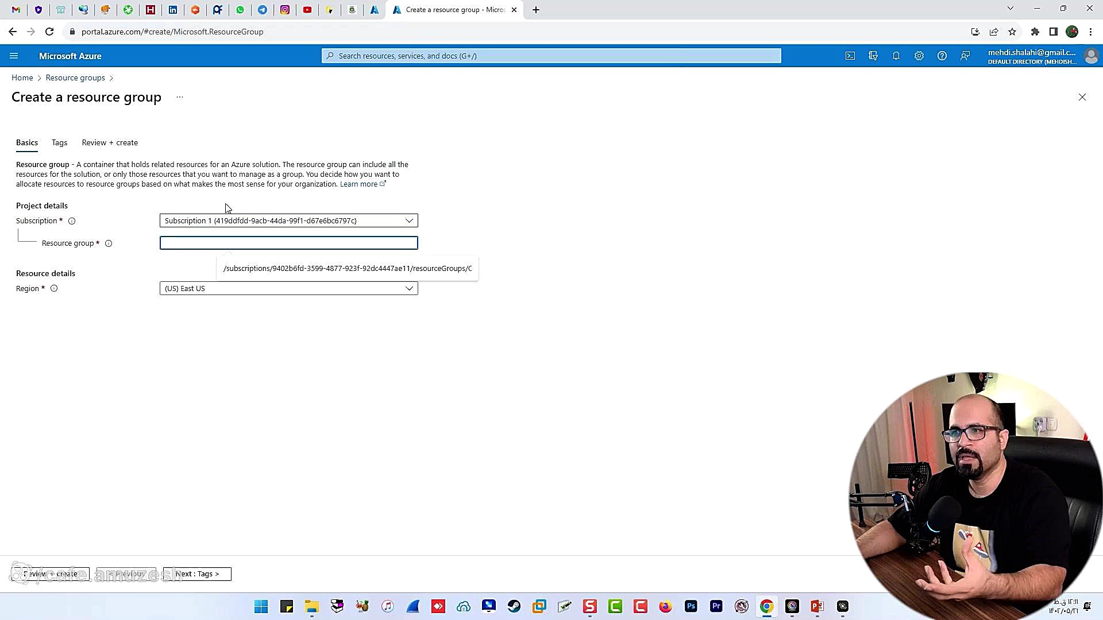The width and height of the screenshot is (1103, 620).
Task: Open Cloud Shell from the header
Action: coord(850,56)
